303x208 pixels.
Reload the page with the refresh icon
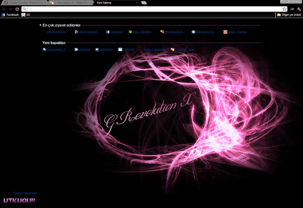pyautogui.click(x=17, y=9)
